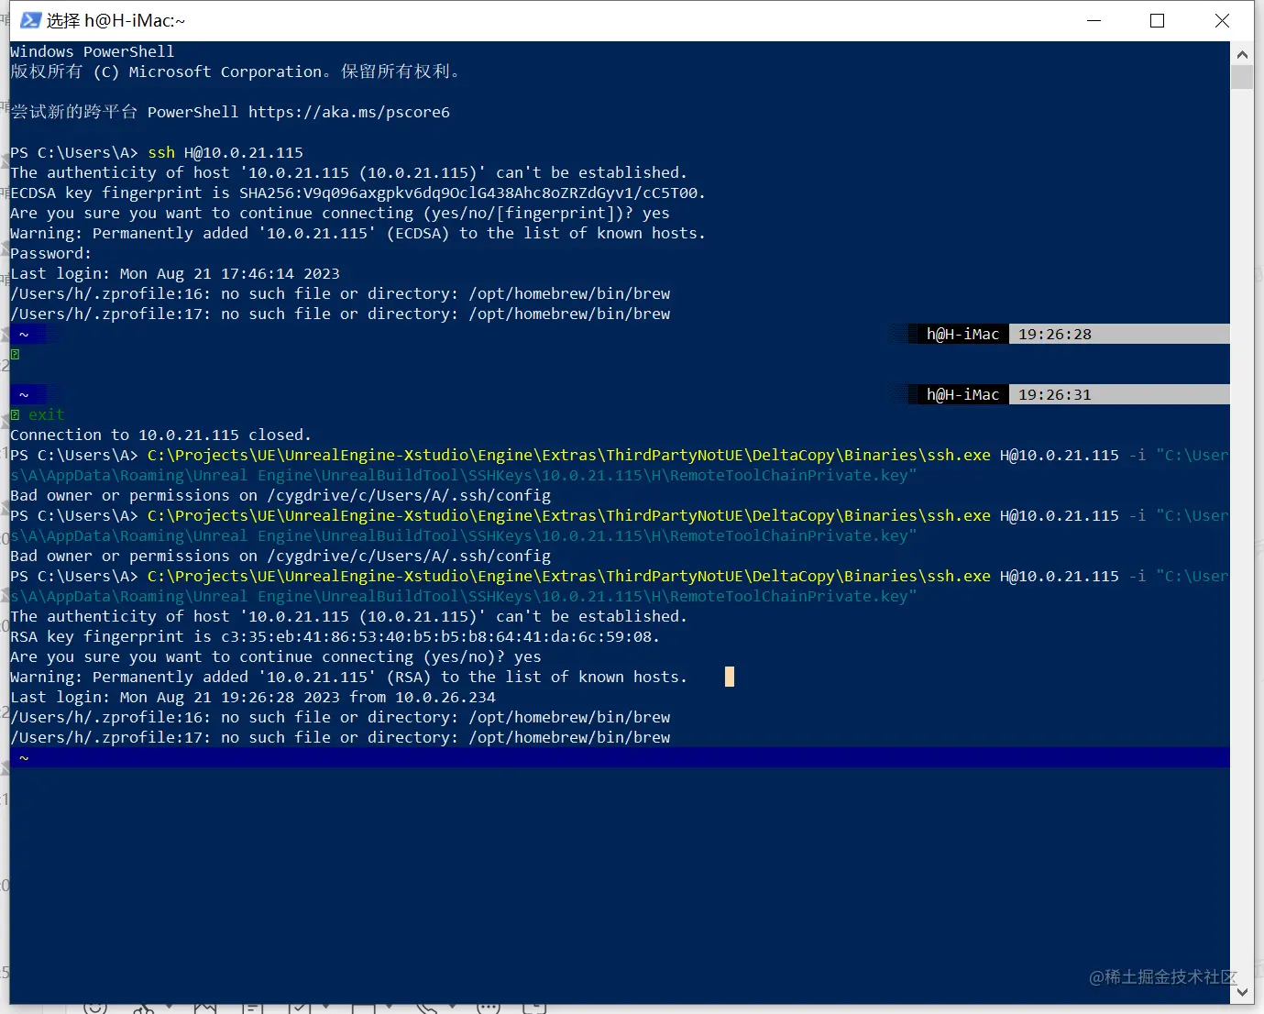Image resolution: width=1264 pixels, height=1014 pixels.
Task: Click the https://aka.ms/pscore6 URL text
Action: [349, 112]
